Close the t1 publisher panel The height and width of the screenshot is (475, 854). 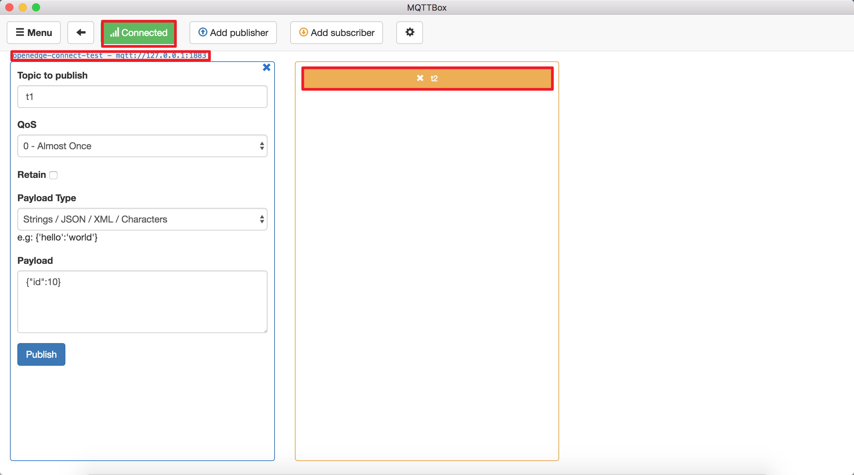tap(267, 67)
